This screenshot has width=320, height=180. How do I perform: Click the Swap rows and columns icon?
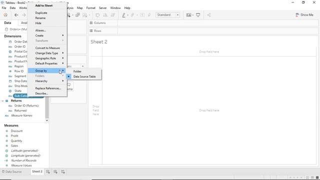tap(97, 15)
